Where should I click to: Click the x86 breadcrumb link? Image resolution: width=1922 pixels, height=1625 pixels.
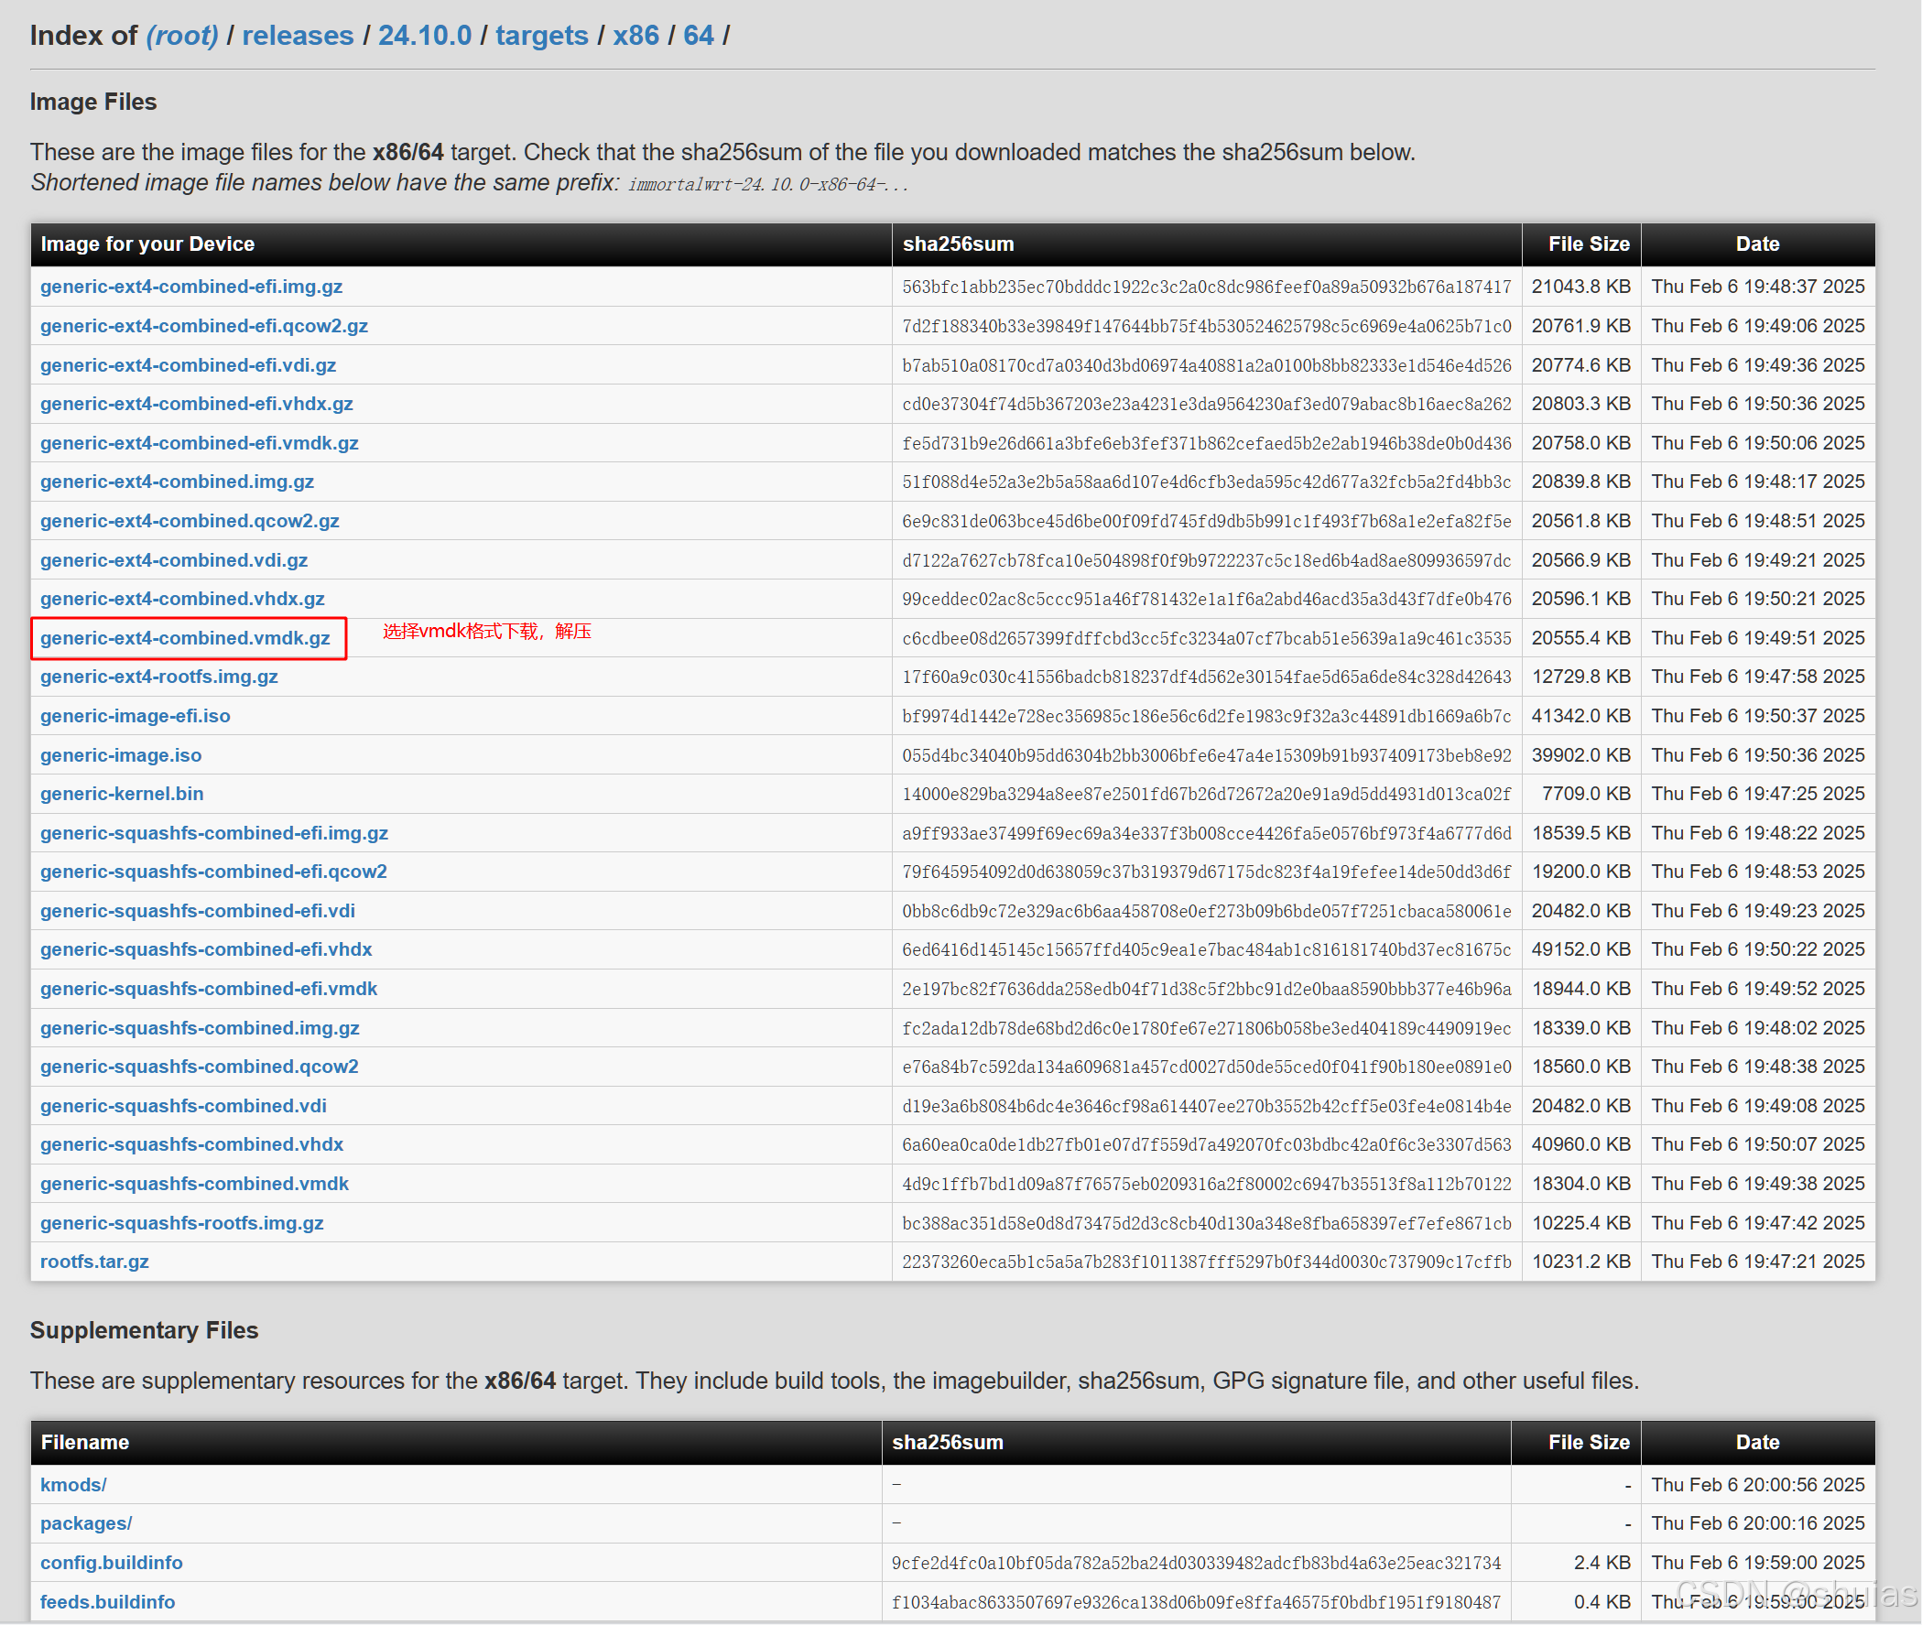tap(635, 35)
